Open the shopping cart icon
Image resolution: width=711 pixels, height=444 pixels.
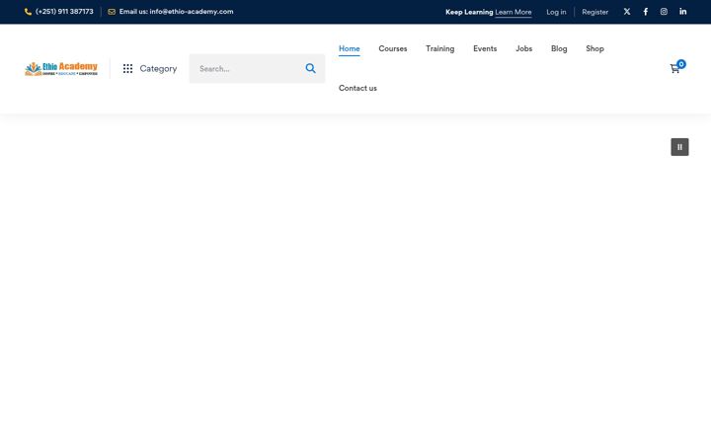click(x=675, y=68)
